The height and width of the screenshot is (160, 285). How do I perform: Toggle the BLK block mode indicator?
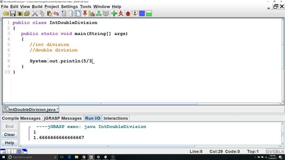pos(280,152)
